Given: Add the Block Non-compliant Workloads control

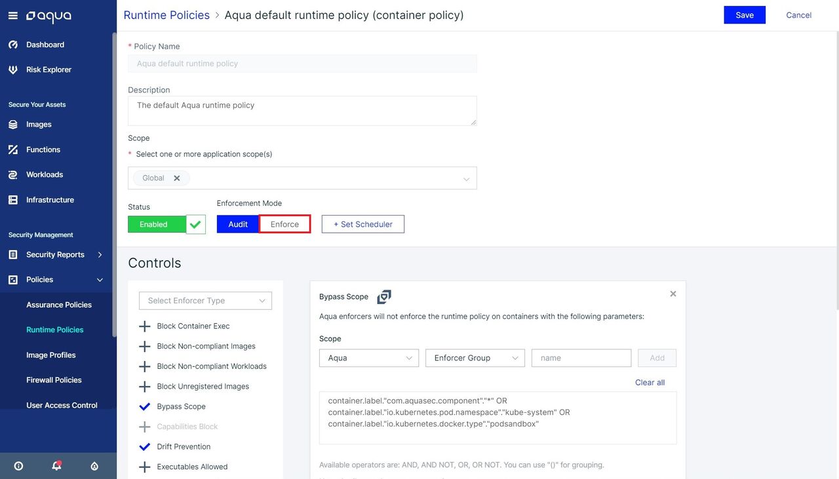Looking at the screenshot, I should [145, 366].
